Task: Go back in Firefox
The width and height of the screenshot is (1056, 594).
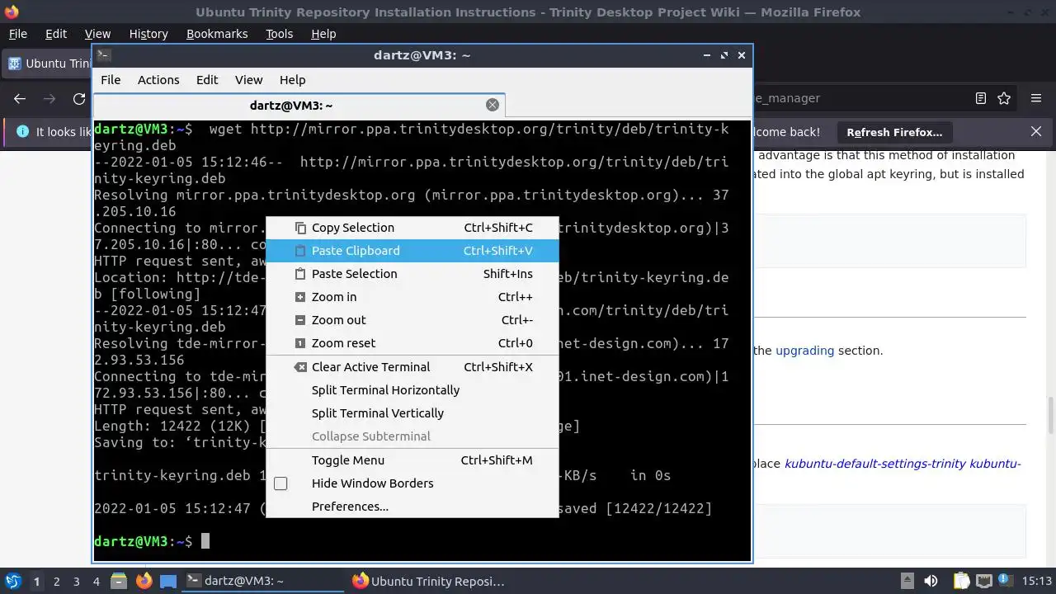Action: [20, 98]
